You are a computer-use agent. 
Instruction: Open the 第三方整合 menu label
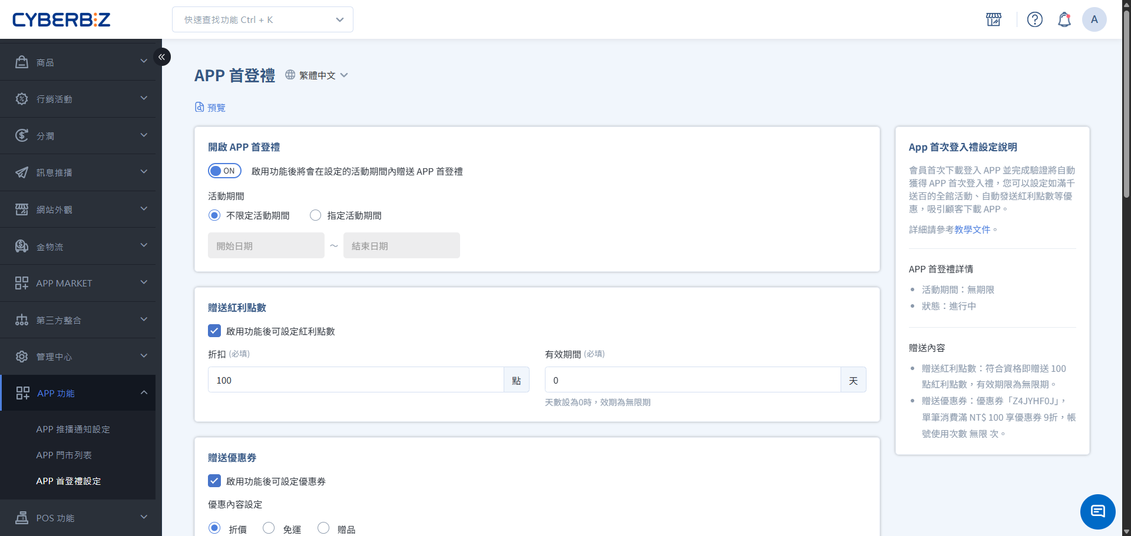tap(59, 321)
